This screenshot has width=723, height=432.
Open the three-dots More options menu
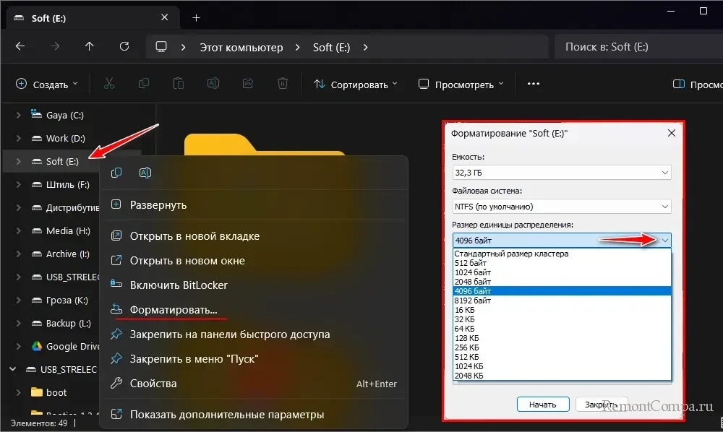pos(534,84)
